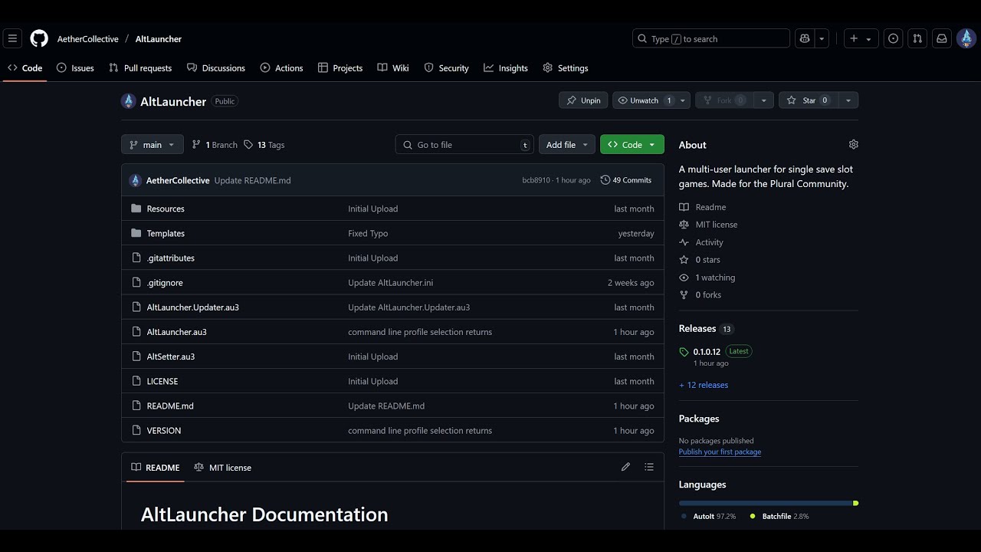The width and height of the screenshot is (981, 552).
Task: View the 1 Branch link
Action: (215, 145)
